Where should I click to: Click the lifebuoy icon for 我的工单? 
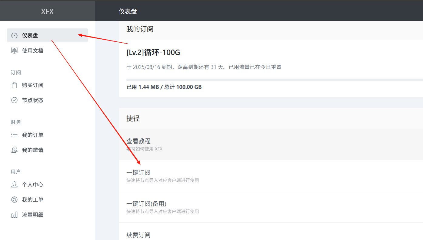tap(14, 199)
